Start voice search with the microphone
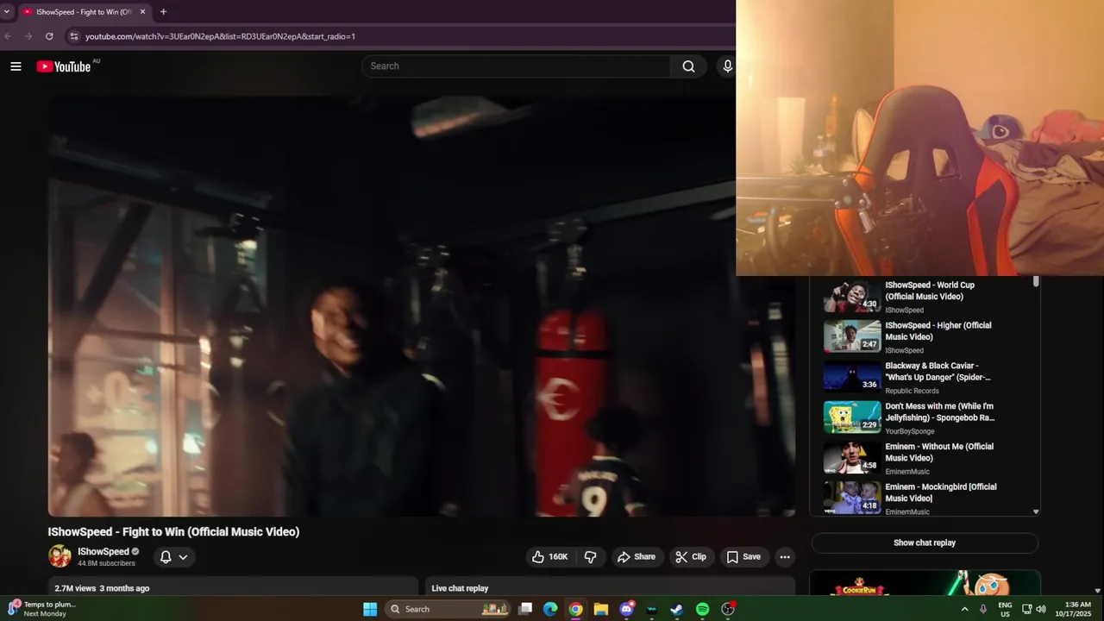The width and height of the screenshot is (1104, 621). click(727, 66)
